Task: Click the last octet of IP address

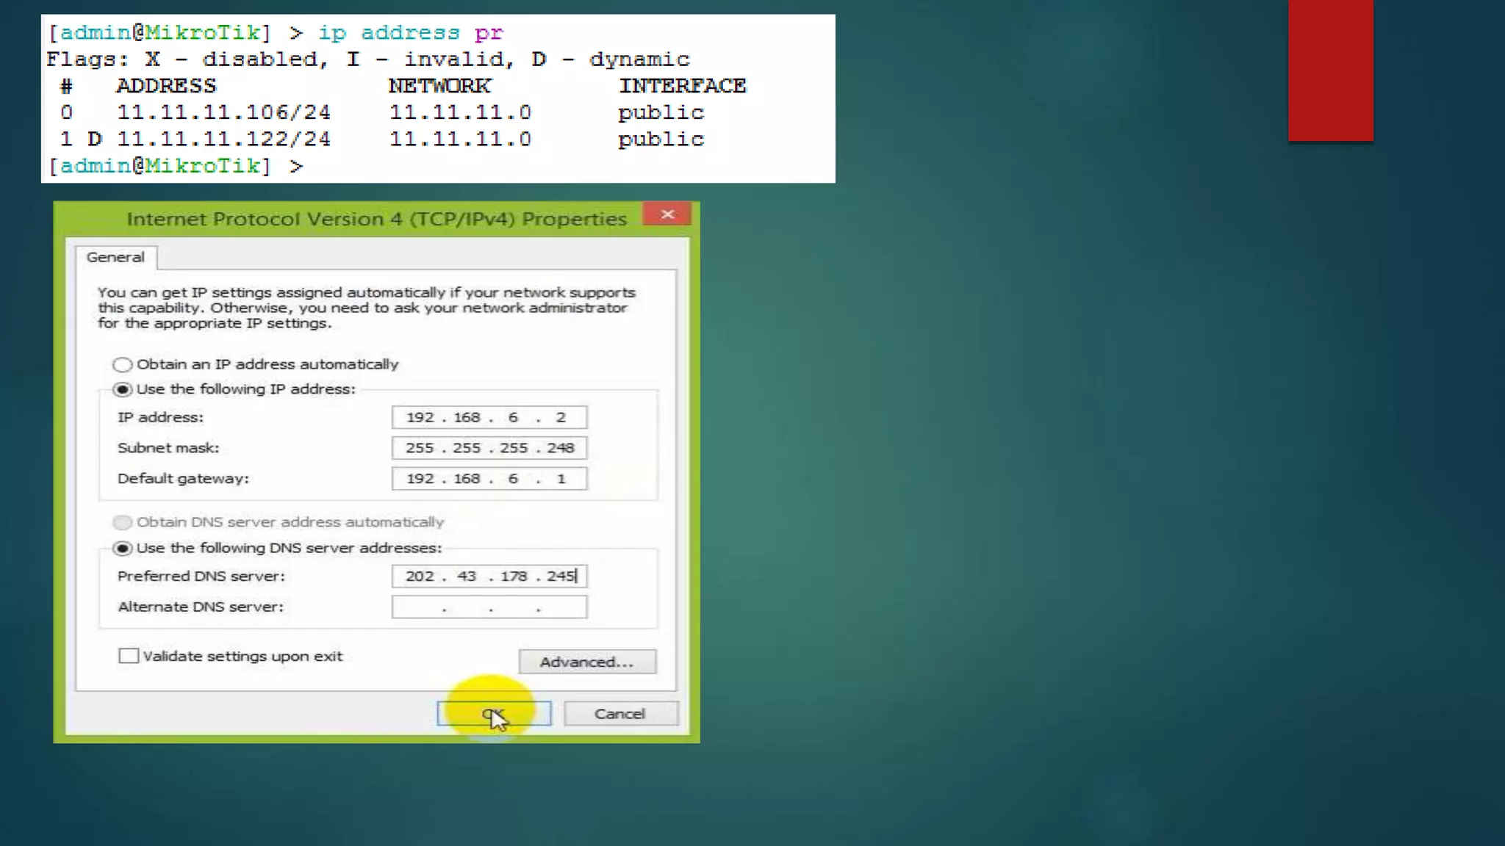Action: [x=561, y=417]
